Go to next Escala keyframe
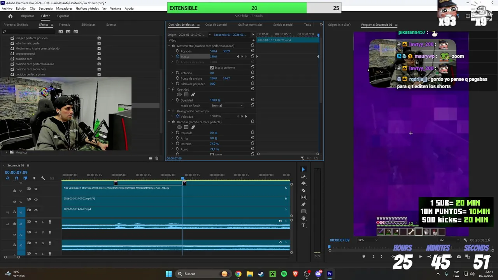This screenshot has width=498, height=280. (x=246, y=56)
